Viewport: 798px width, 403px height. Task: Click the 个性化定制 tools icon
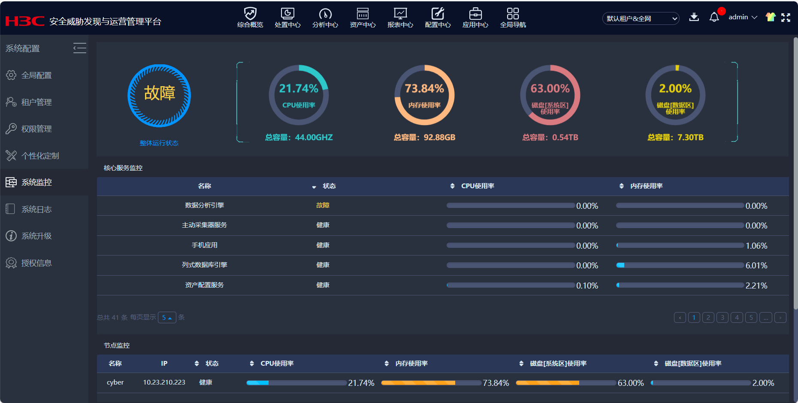coord(11,156)
